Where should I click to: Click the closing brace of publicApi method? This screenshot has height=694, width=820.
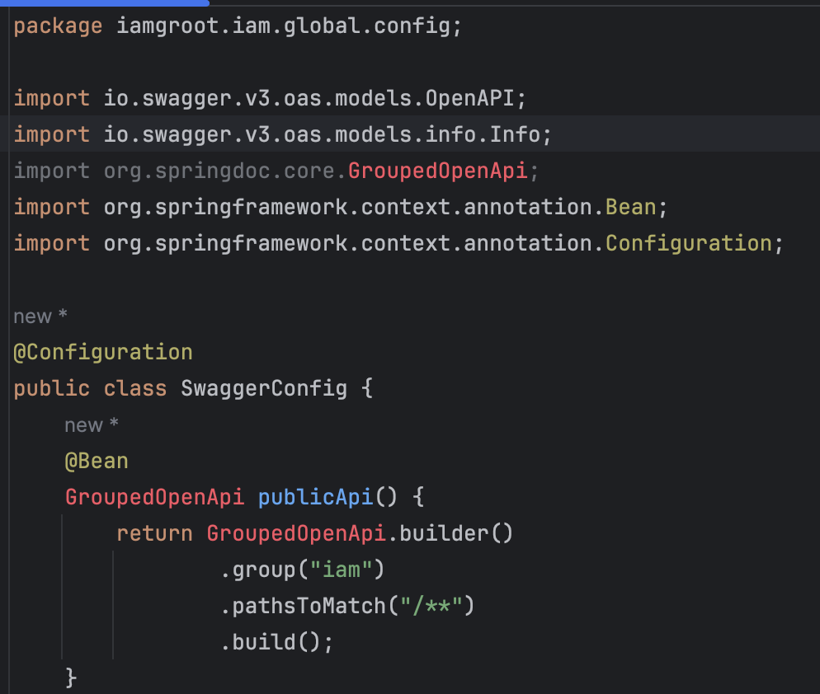point(72,678)
